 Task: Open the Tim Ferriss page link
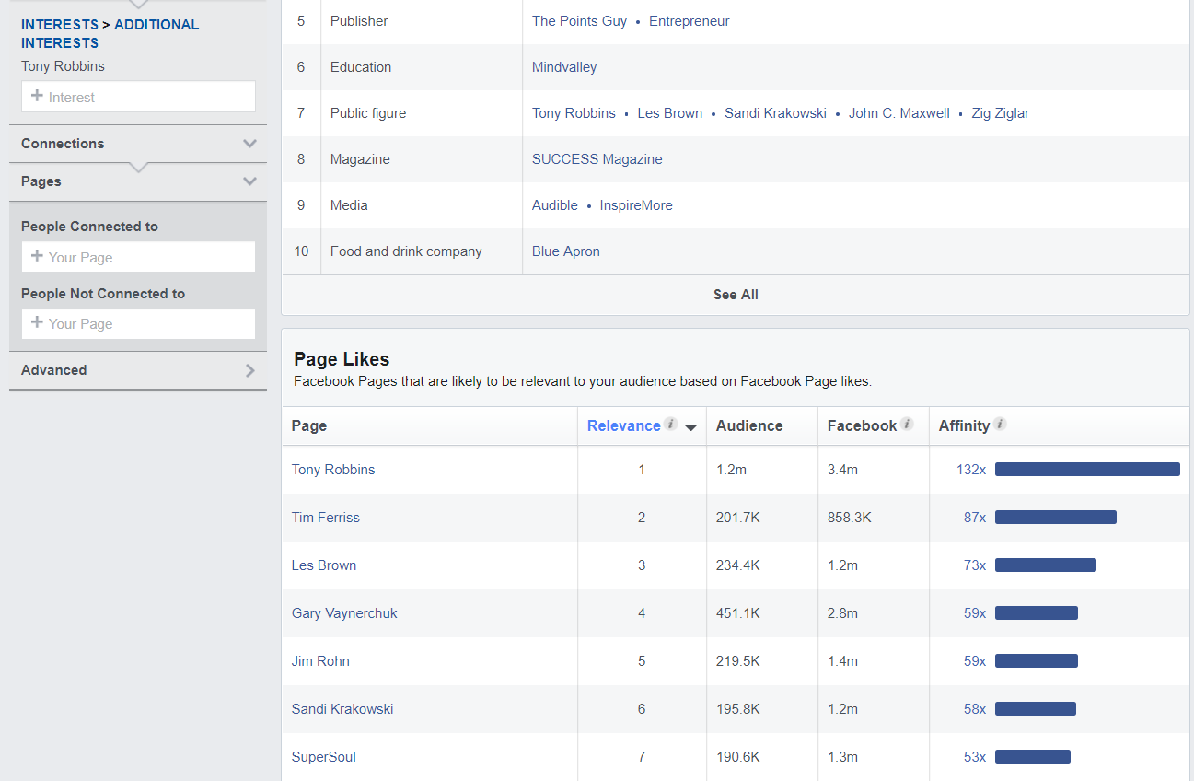tap(326, 518)
